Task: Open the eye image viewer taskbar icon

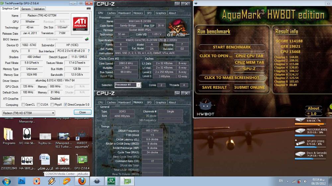Action: click(37, 181)
